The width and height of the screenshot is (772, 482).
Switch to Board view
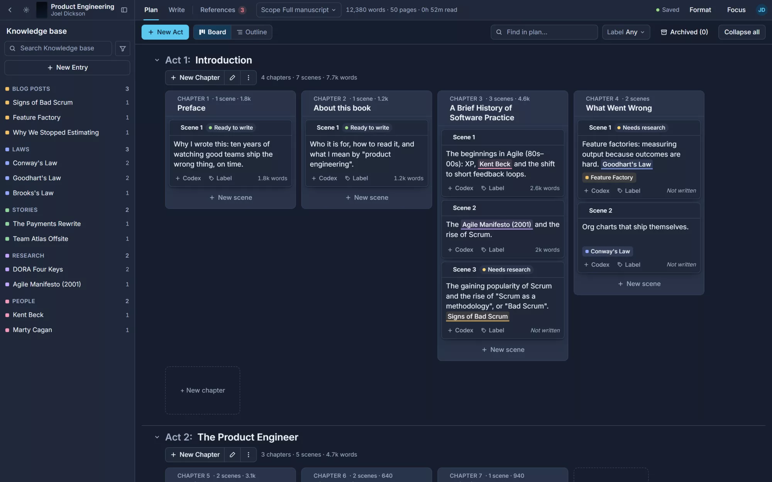[212, 32]
